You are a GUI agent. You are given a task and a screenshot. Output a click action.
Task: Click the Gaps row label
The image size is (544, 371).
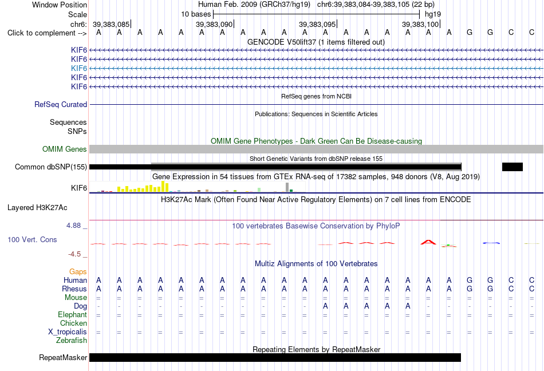tap(78, 271)
